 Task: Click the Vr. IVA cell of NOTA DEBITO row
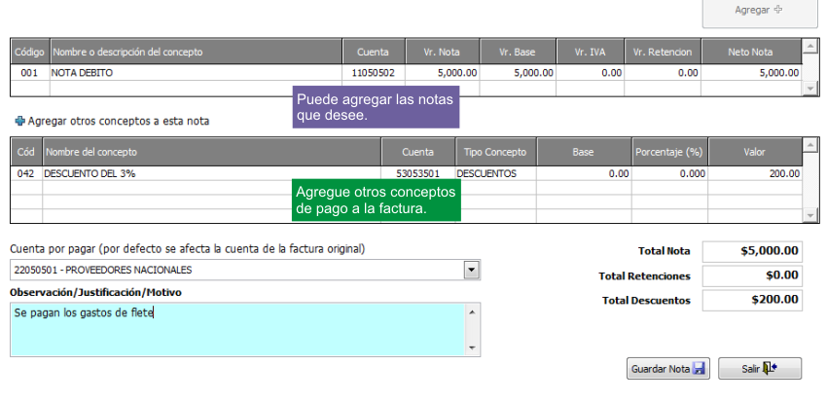click(590, 73)
